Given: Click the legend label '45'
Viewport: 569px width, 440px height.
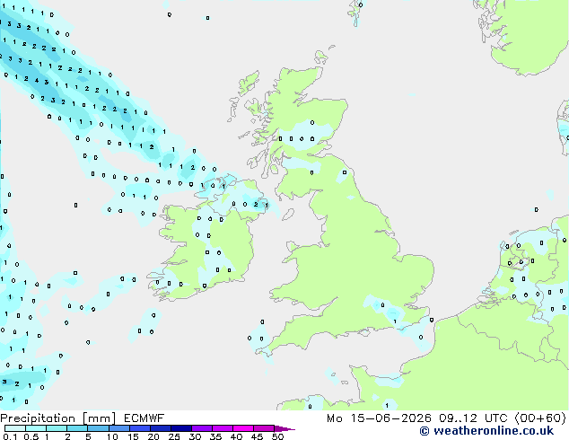Looking at the screenshot, I should click(257, 436).
